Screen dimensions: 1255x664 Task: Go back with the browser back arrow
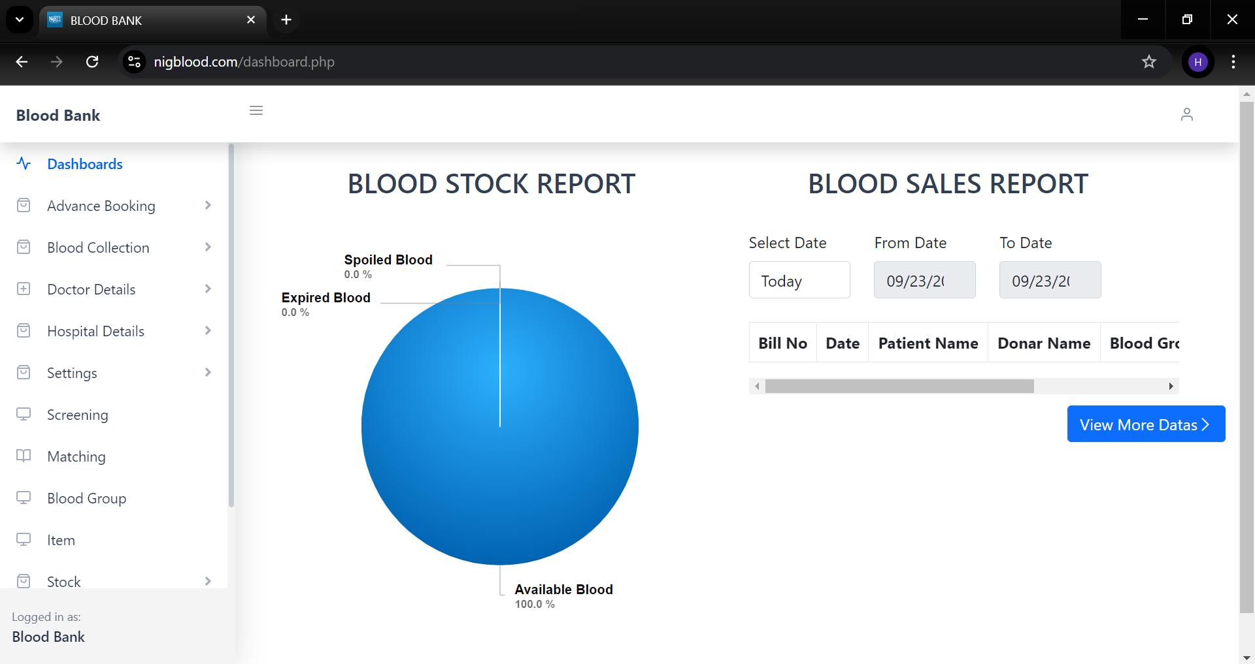click(x=22, y=62)
